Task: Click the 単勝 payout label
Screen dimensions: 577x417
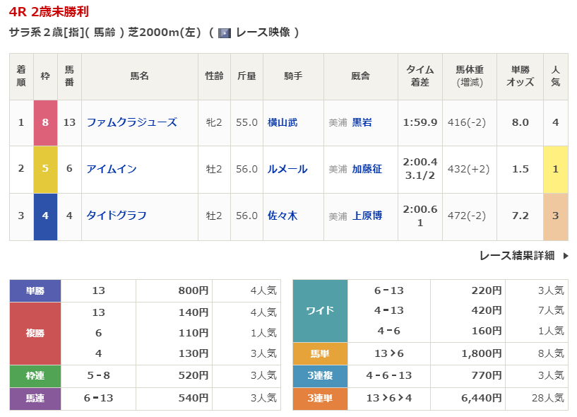Action: [35, 290]
